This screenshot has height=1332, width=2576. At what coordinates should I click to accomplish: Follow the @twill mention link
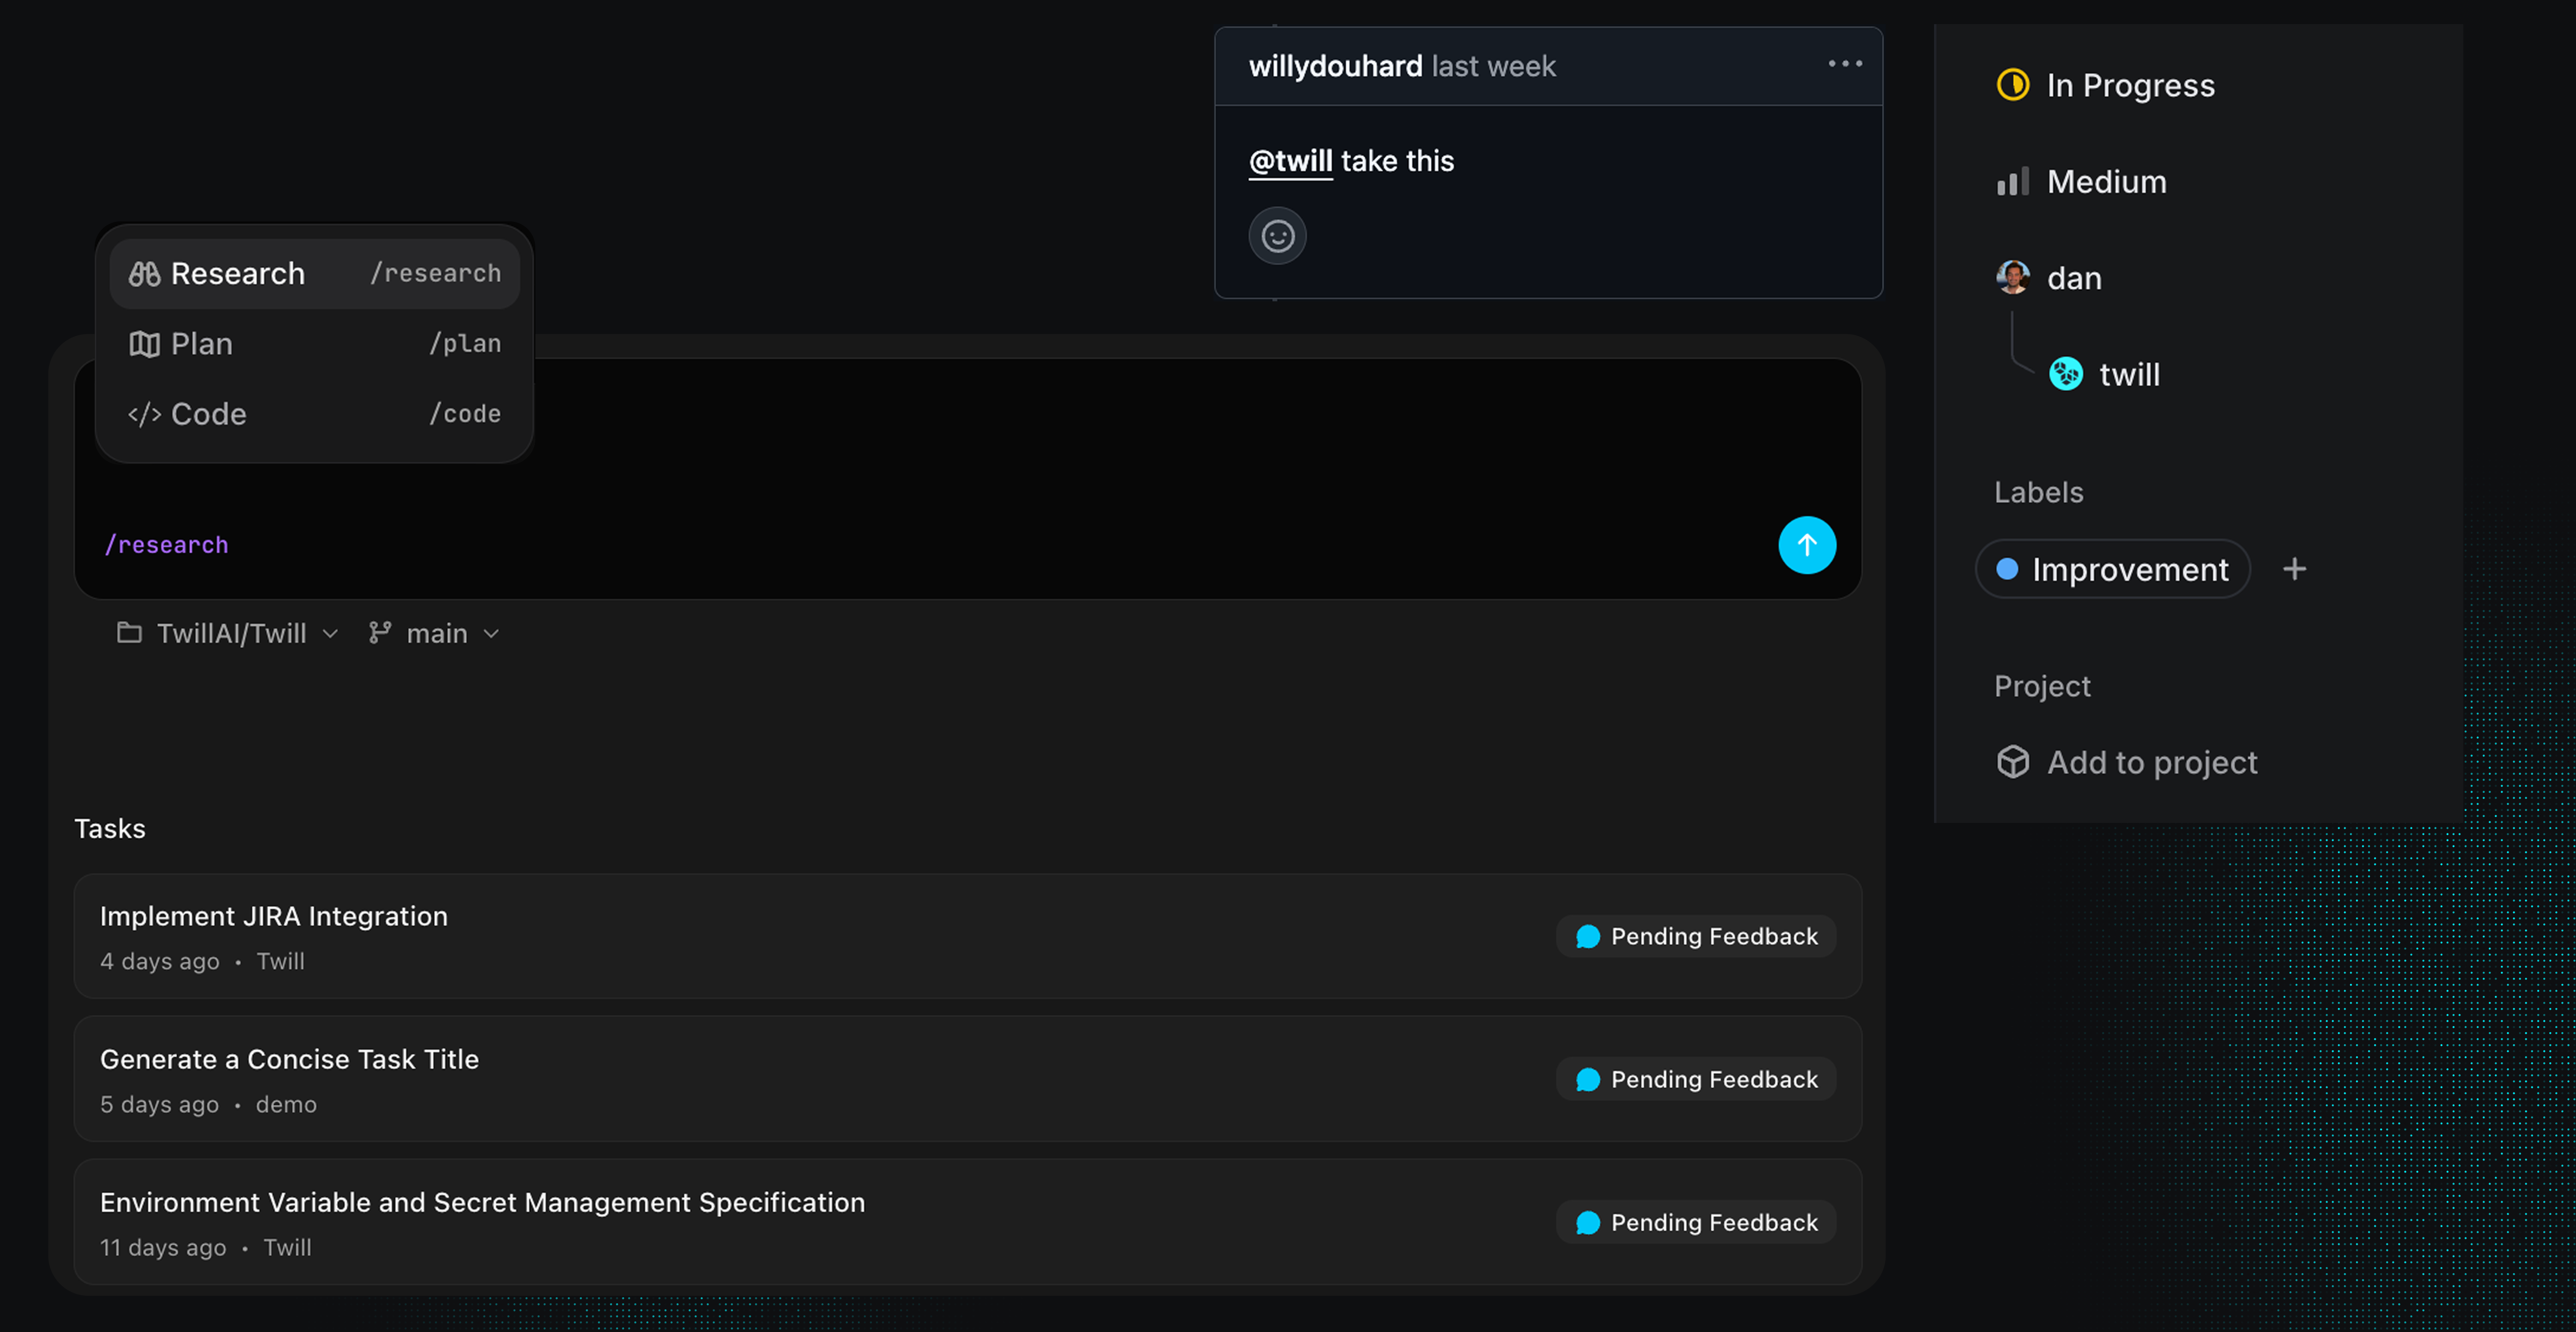coord(1290,161)
